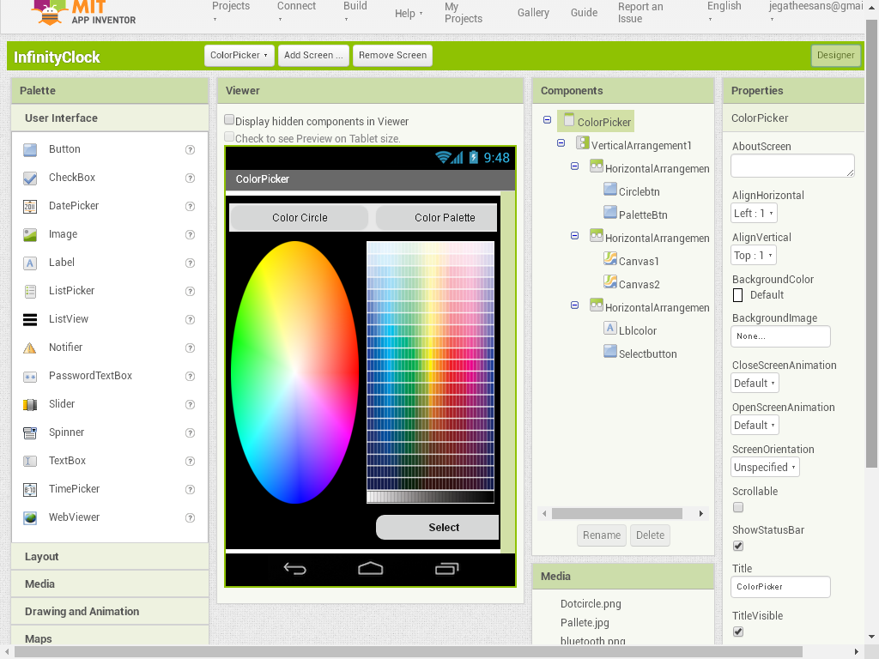This screenshot has width=879, height=659.
Task: Select the WebViewer palette icon
Action: 30,517
